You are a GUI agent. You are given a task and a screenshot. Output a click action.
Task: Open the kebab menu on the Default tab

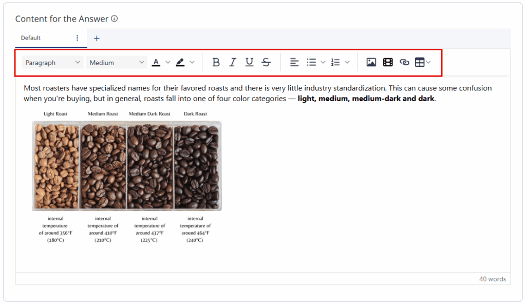point(77,38)
